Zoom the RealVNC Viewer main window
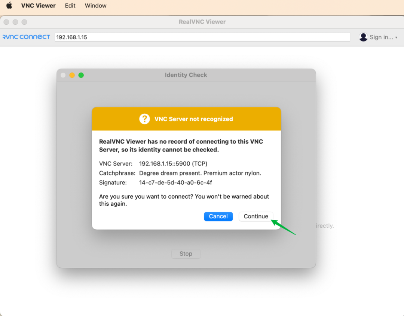 pos(24,22)
